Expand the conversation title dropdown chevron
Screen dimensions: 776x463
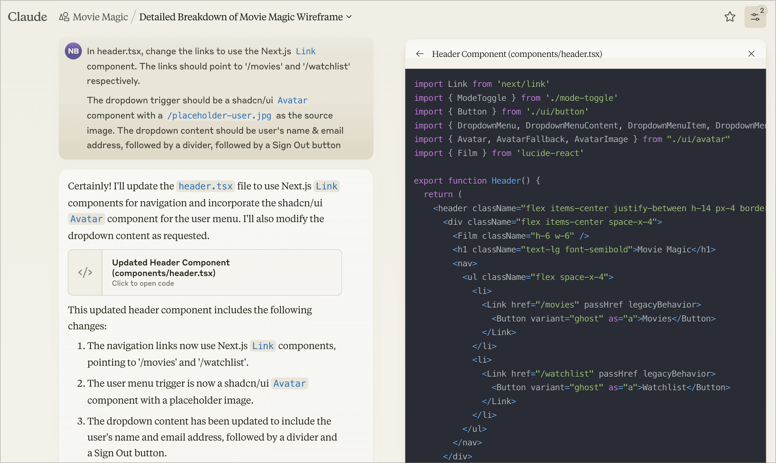[349, 17]
